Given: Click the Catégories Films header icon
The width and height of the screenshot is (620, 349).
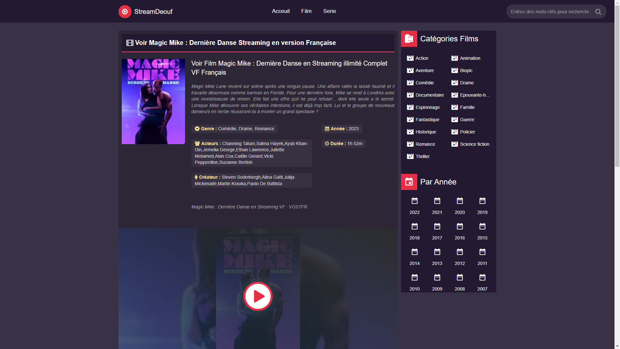Looking at the screenshot, I should [409, 39].
